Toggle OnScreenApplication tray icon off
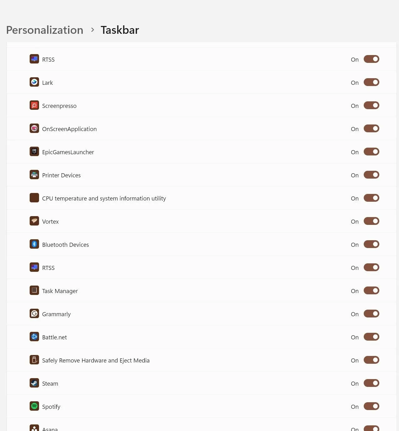The height and width of the screenshot is (431, 399). 371,129
